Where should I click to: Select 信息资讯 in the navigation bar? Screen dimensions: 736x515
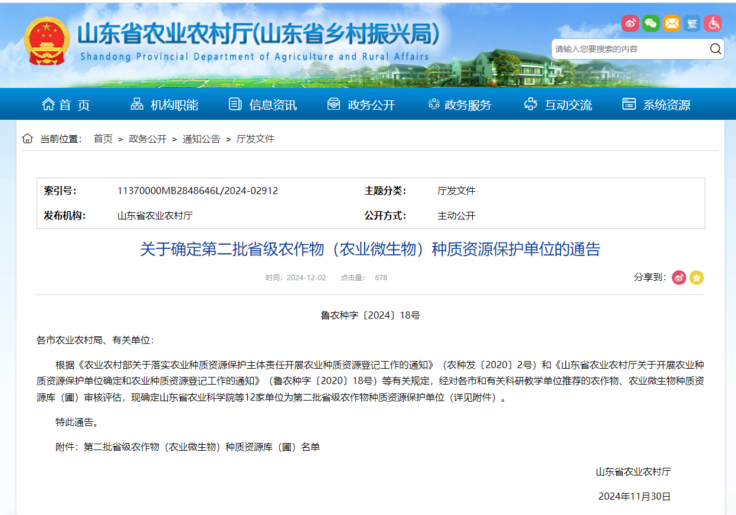(x=263, y=105)
